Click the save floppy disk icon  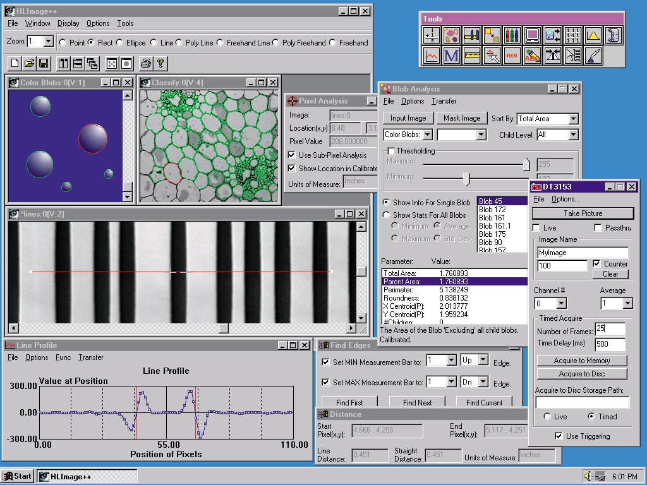coord(44,63)
